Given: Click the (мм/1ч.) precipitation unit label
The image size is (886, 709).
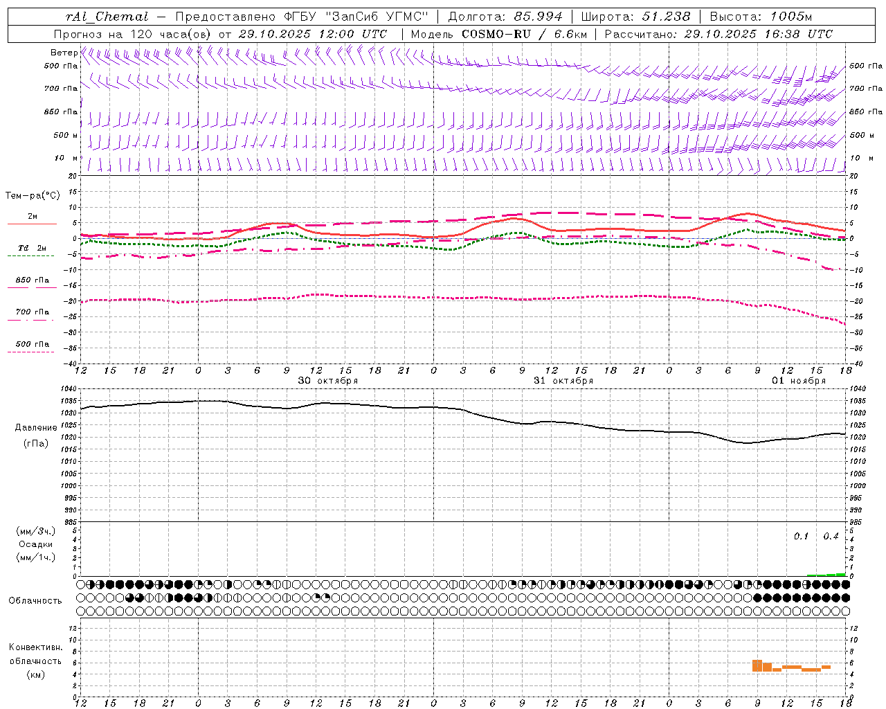Looking at the screenshot, I should 36,557.
